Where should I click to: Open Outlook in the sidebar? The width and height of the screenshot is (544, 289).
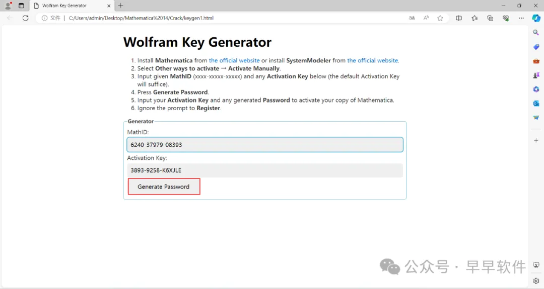click(x=536, y=103)
